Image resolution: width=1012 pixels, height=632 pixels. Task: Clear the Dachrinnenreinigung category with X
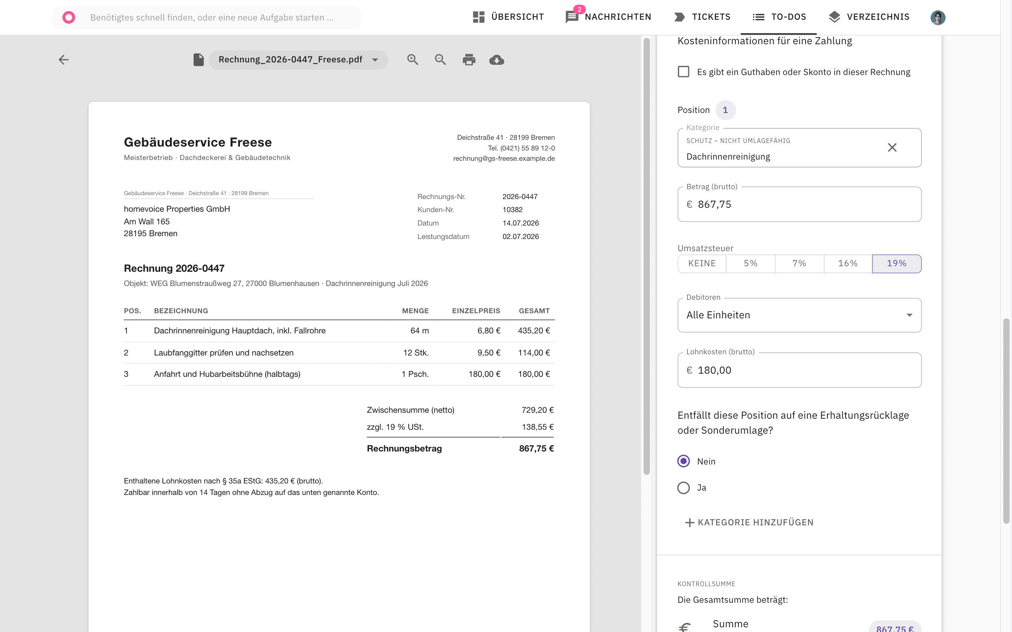click(892, 148)
